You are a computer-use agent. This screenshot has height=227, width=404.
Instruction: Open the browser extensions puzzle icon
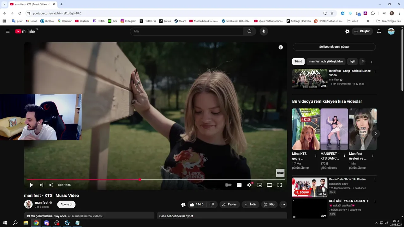[373, 13]
